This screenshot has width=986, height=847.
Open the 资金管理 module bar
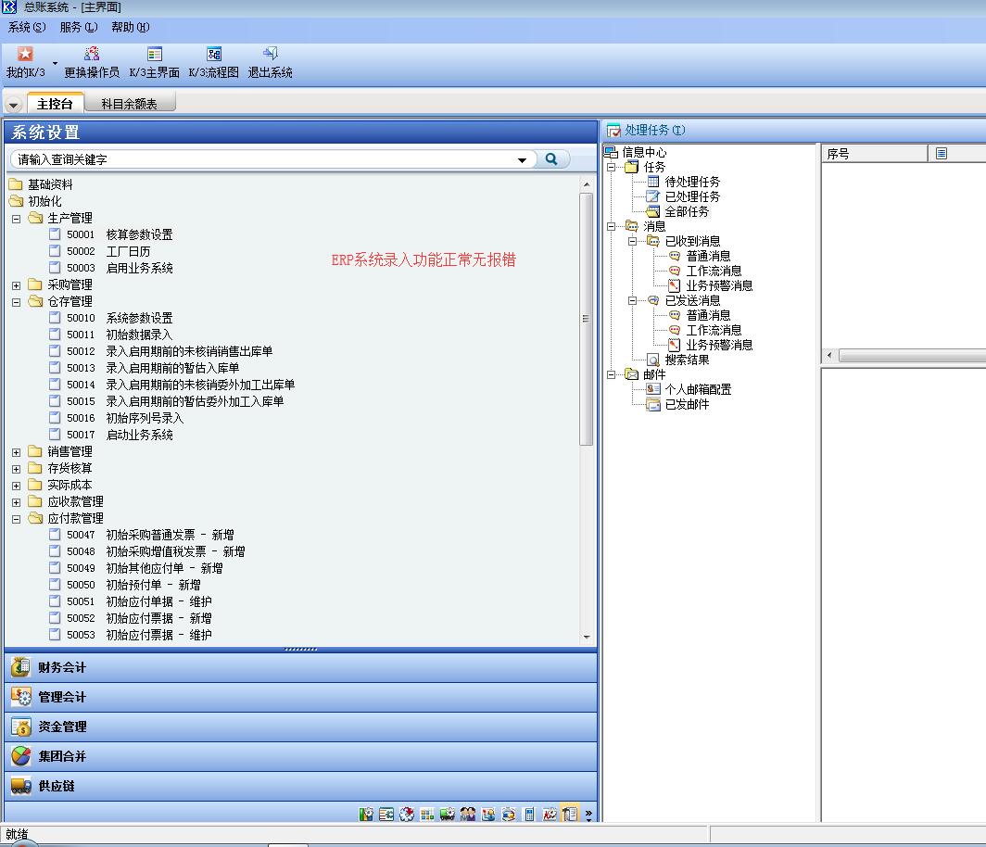coord(300,727)
